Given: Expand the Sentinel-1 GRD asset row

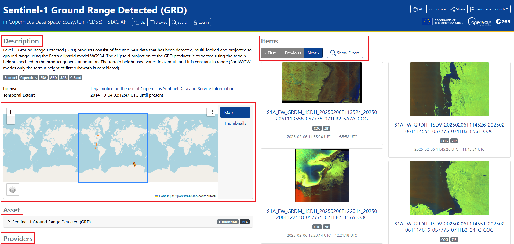Looking at the screenshot, I should click(128, 222).
